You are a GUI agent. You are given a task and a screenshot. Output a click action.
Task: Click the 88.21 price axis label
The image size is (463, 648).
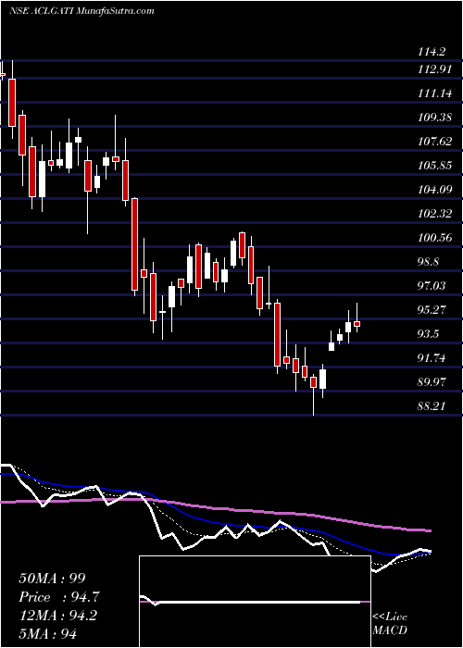pyautogui.click(x=432, y=406)
